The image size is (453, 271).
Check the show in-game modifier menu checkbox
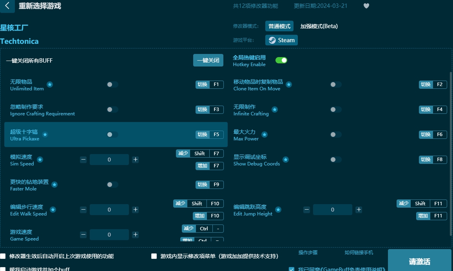tap(154, 256)
